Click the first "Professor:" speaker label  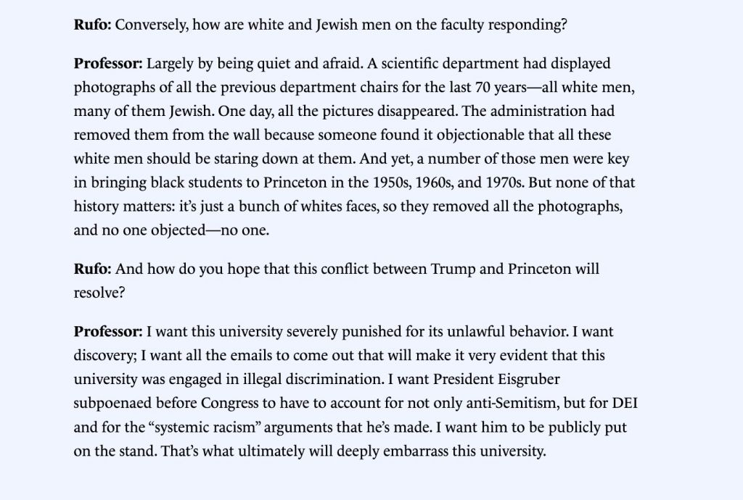108,64
